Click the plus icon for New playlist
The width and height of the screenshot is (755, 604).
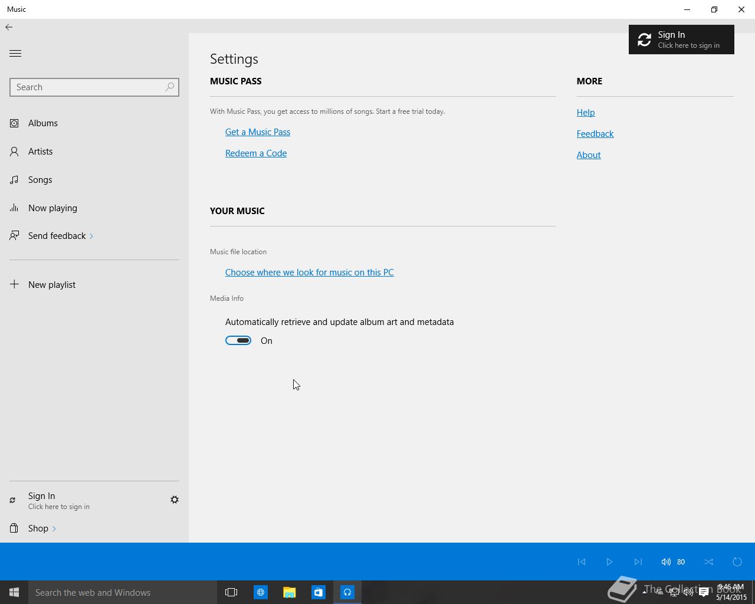[14, 284]
